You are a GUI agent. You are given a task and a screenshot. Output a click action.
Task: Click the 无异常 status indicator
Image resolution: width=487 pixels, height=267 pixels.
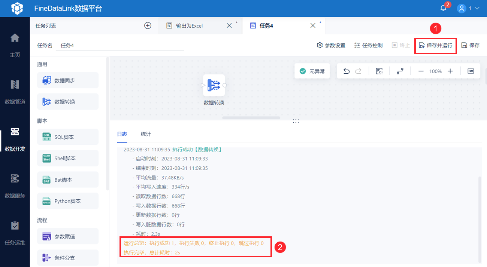click(x=312, y=71)
